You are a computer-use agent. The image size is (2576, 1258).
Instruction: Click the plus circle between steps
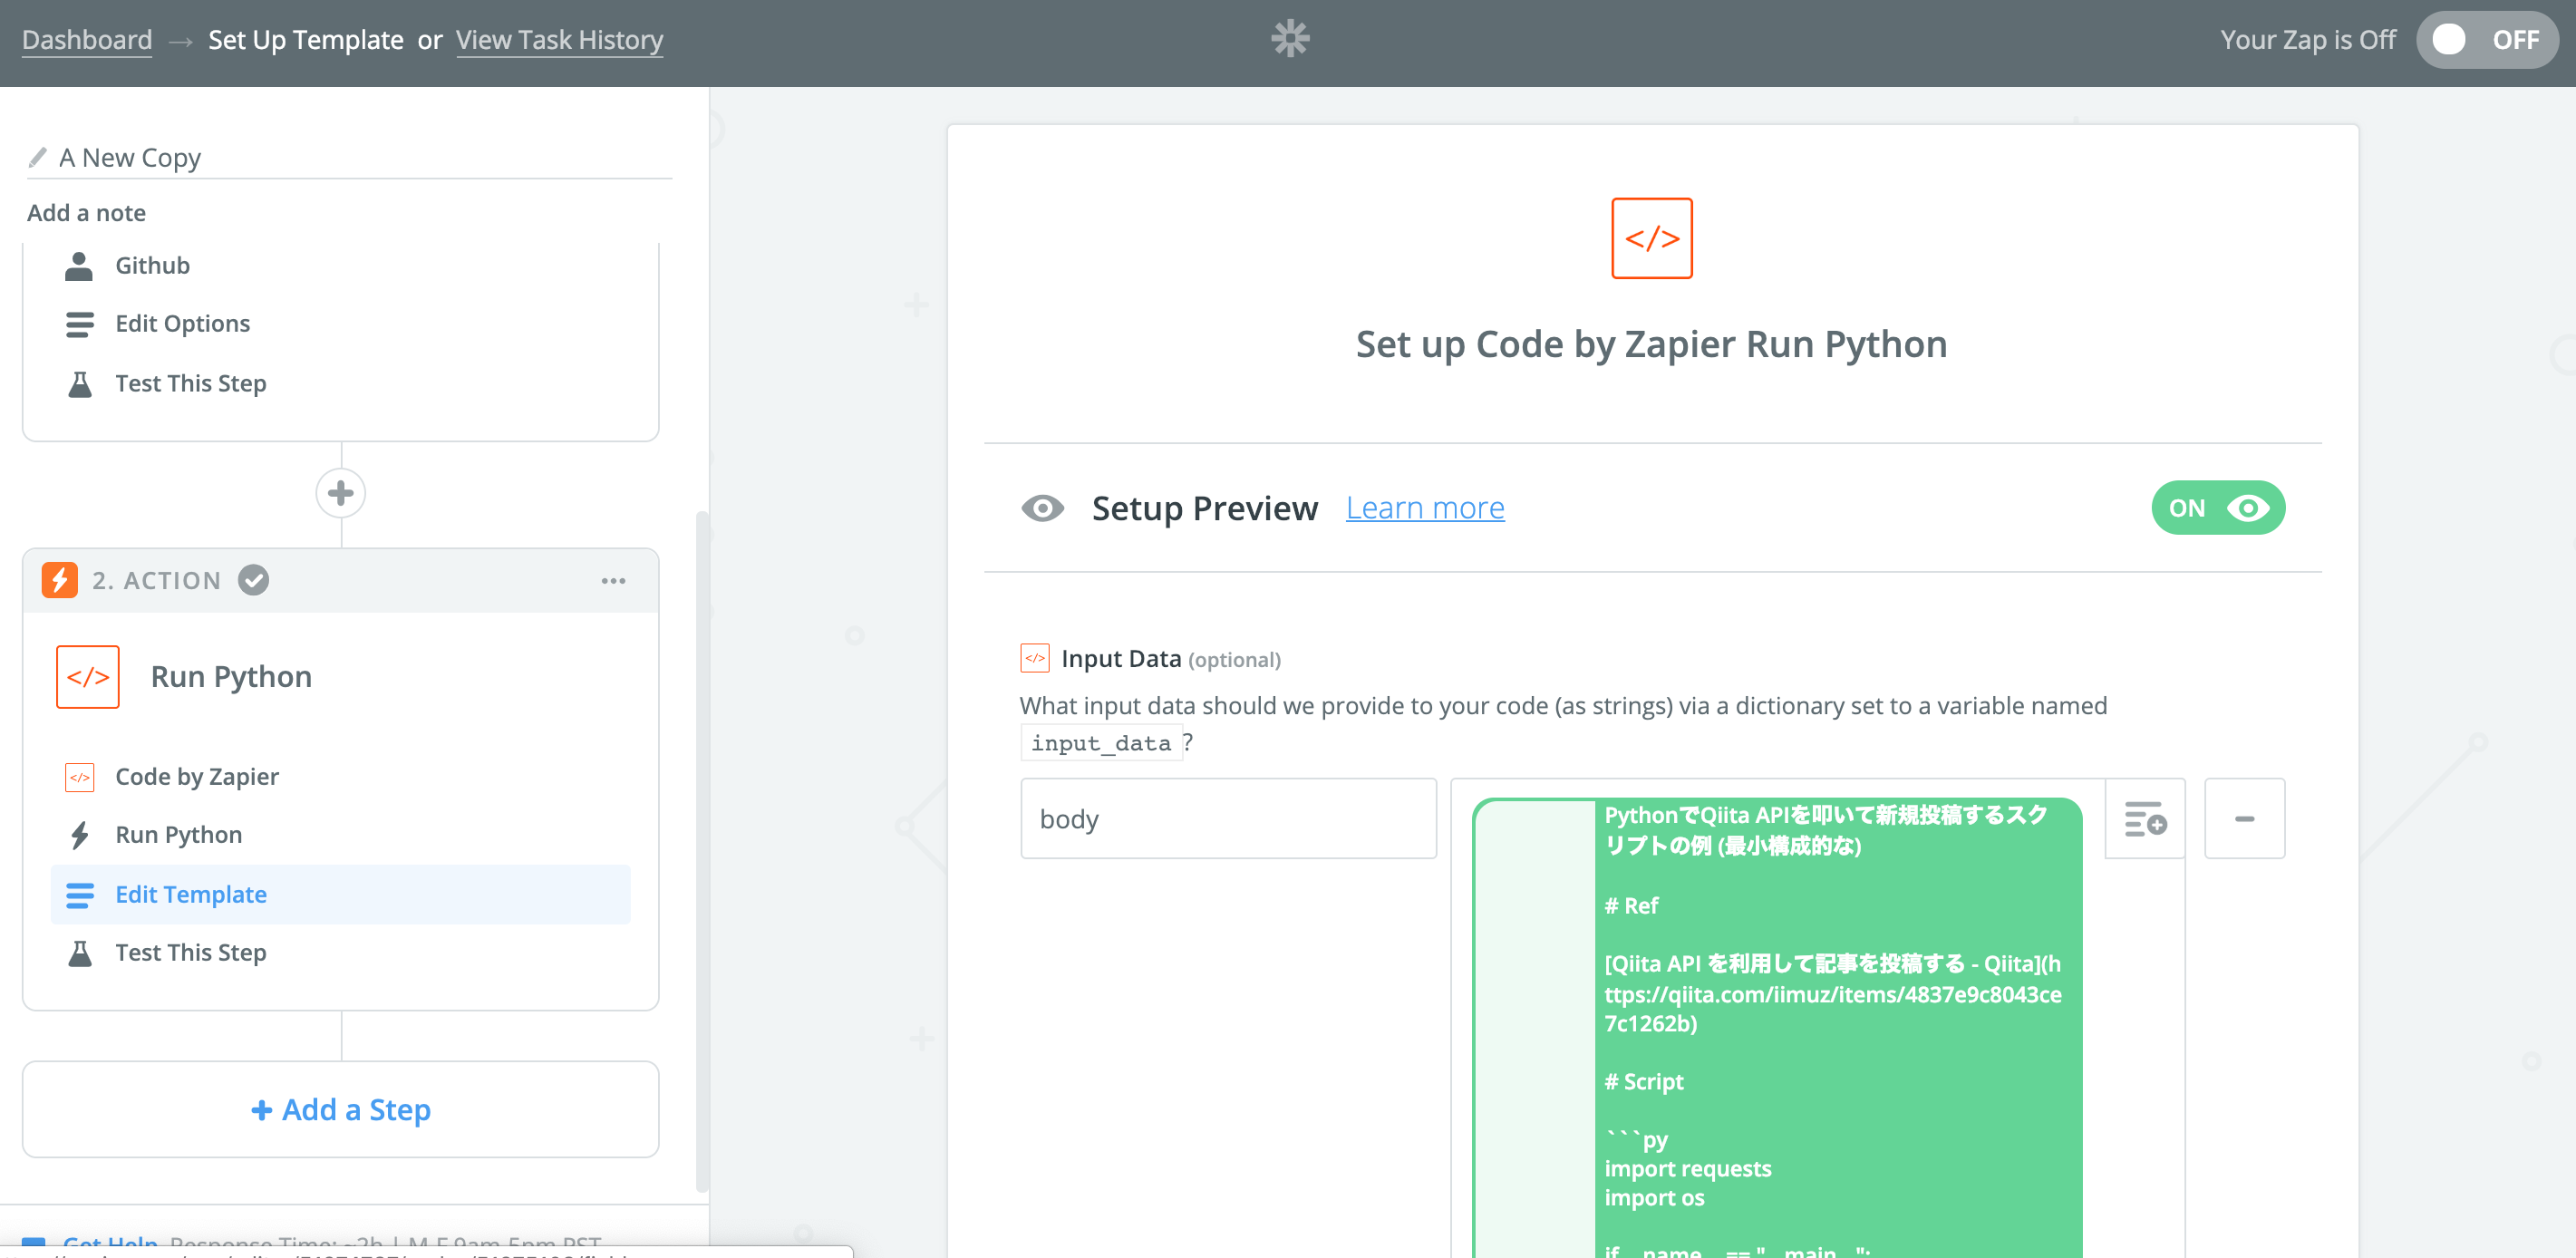tap(341, 493)
